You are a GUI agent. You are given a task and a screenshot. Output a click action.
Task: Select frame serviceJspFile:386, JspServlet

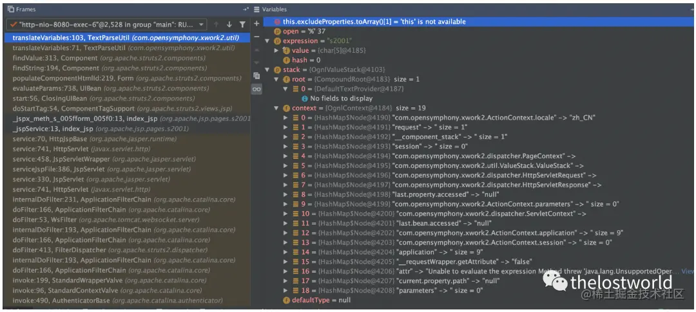click(x=128, y=169)
